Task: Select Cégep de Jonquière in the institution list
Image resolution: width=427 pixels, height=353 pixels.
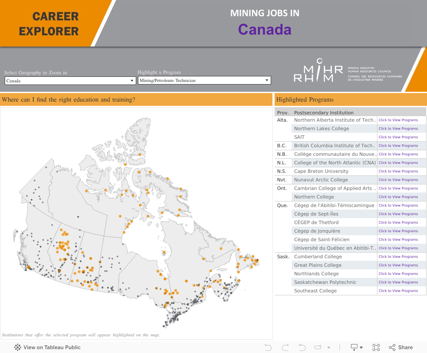Action: pos(316,231)
